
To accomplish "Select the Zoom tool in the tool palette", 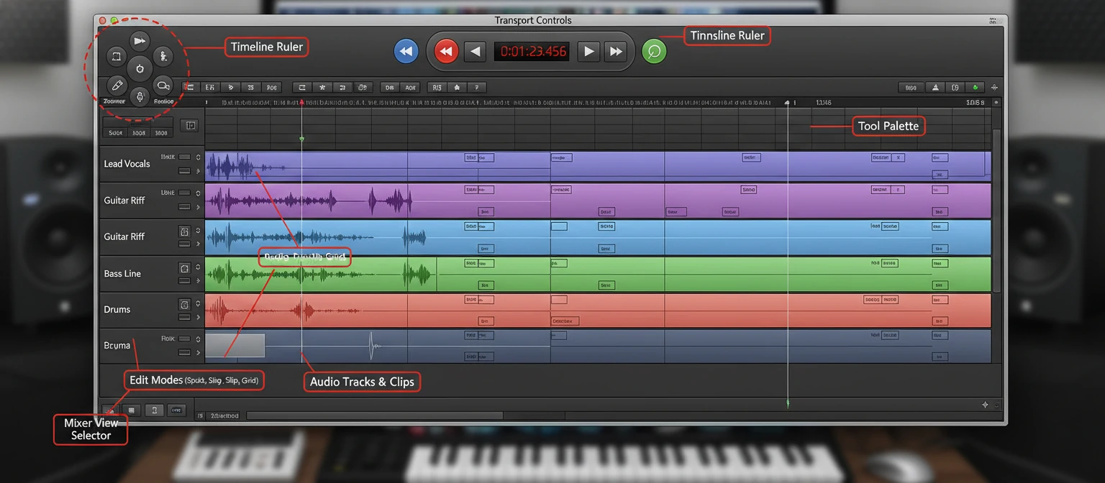I will (x=163, y=85).
